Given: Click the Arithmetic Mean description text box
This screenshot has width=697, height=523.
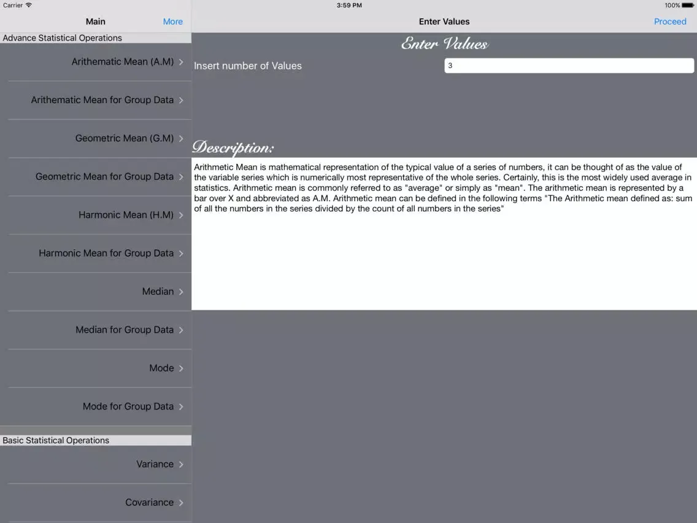Looking at the screenshot, I should [x=444, y=233].
